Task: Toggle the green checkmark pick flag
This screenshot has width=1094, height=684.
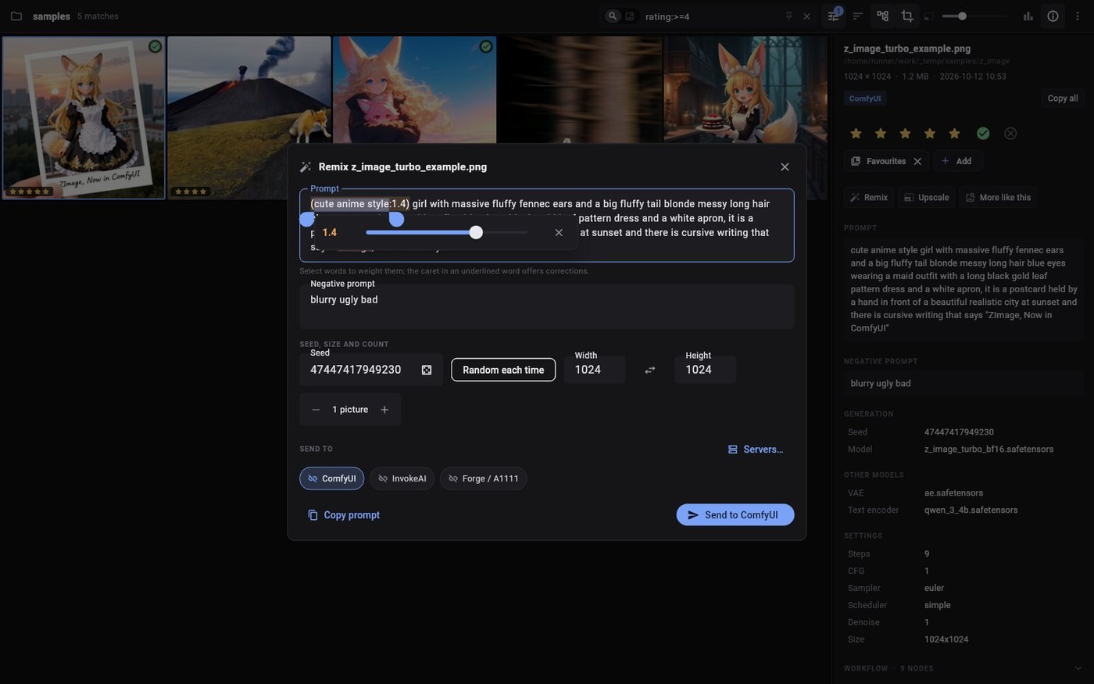Action: pos(983,134)
